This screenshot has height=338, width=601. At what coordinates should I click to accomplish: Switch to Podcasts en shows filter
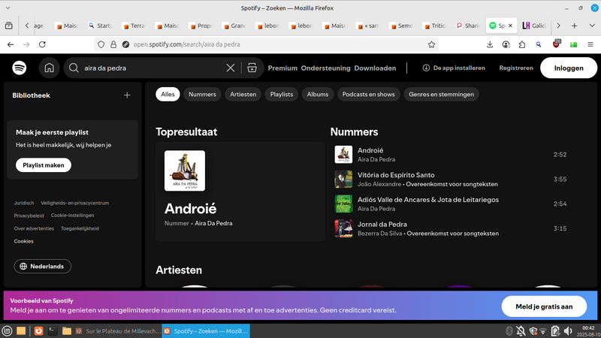pyautogui.click(x=368, y=95)
